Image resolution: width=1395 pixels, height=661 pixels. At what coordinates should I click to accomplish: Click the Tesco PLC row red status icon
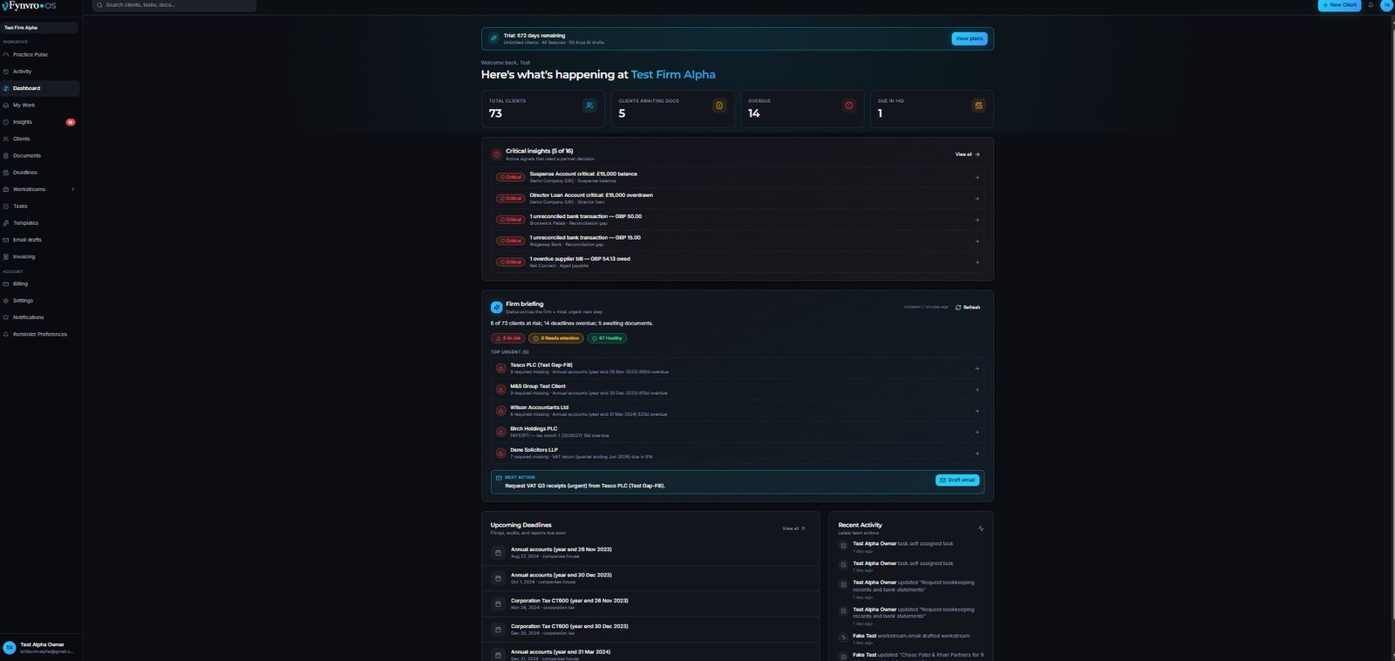[500, 369]
